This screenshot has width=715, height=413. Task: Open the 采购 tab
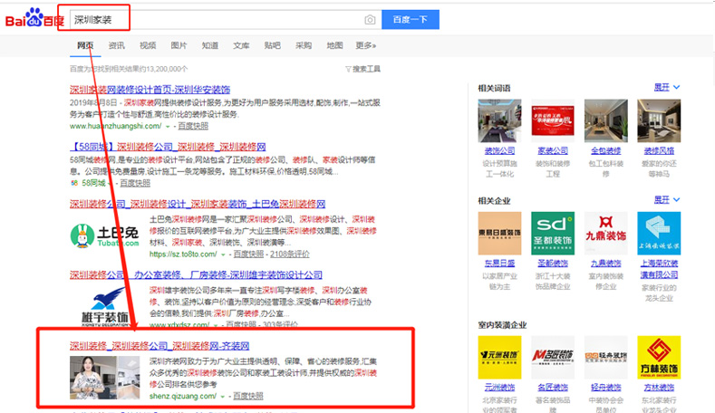coord(304,45)
